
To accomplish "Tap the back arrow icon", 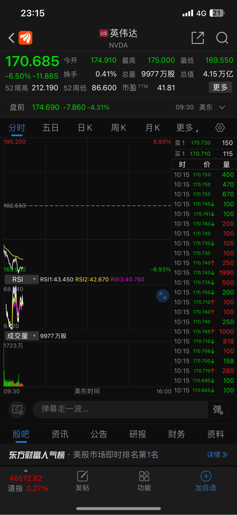I will click(x=11, y=38).
